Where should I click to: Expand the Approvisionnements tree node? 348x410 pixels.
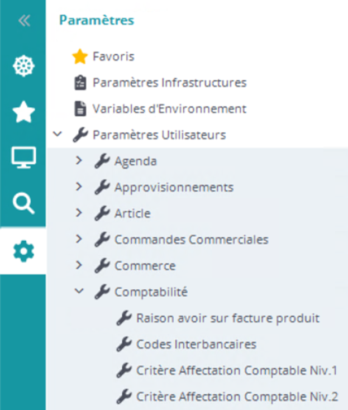(79, 187)
